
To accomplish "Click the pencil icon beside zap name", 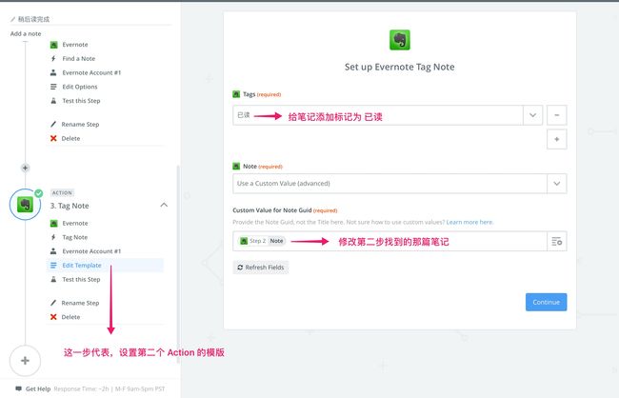I will 12,19.
